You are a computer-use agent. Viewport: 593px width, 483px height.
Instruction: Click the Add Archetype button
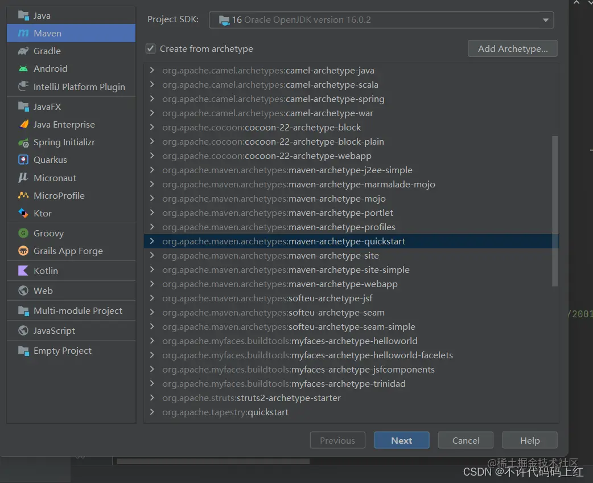tap(512, 48)
